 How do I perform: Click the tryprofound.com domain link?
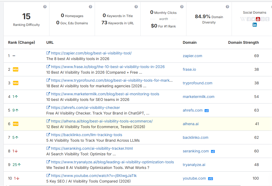pos(197,83)
